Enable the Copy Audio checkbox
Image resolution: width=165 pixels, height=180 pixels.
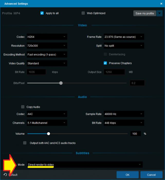point(23,107)
